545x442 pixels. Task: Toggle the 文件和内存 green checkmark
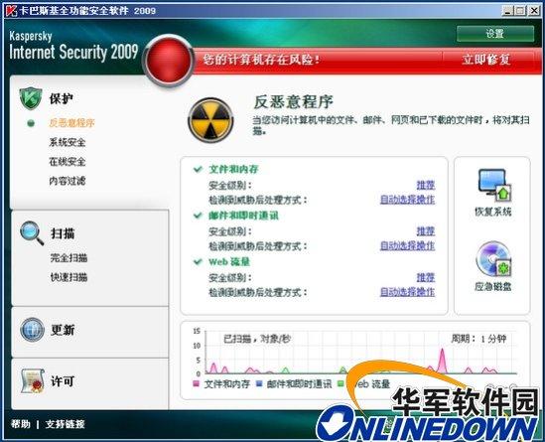point(198,169)
